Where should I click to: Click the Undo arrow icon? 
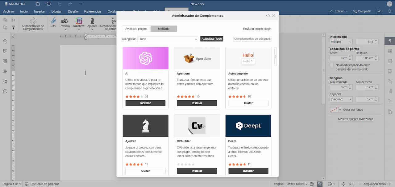click(59, 4)
